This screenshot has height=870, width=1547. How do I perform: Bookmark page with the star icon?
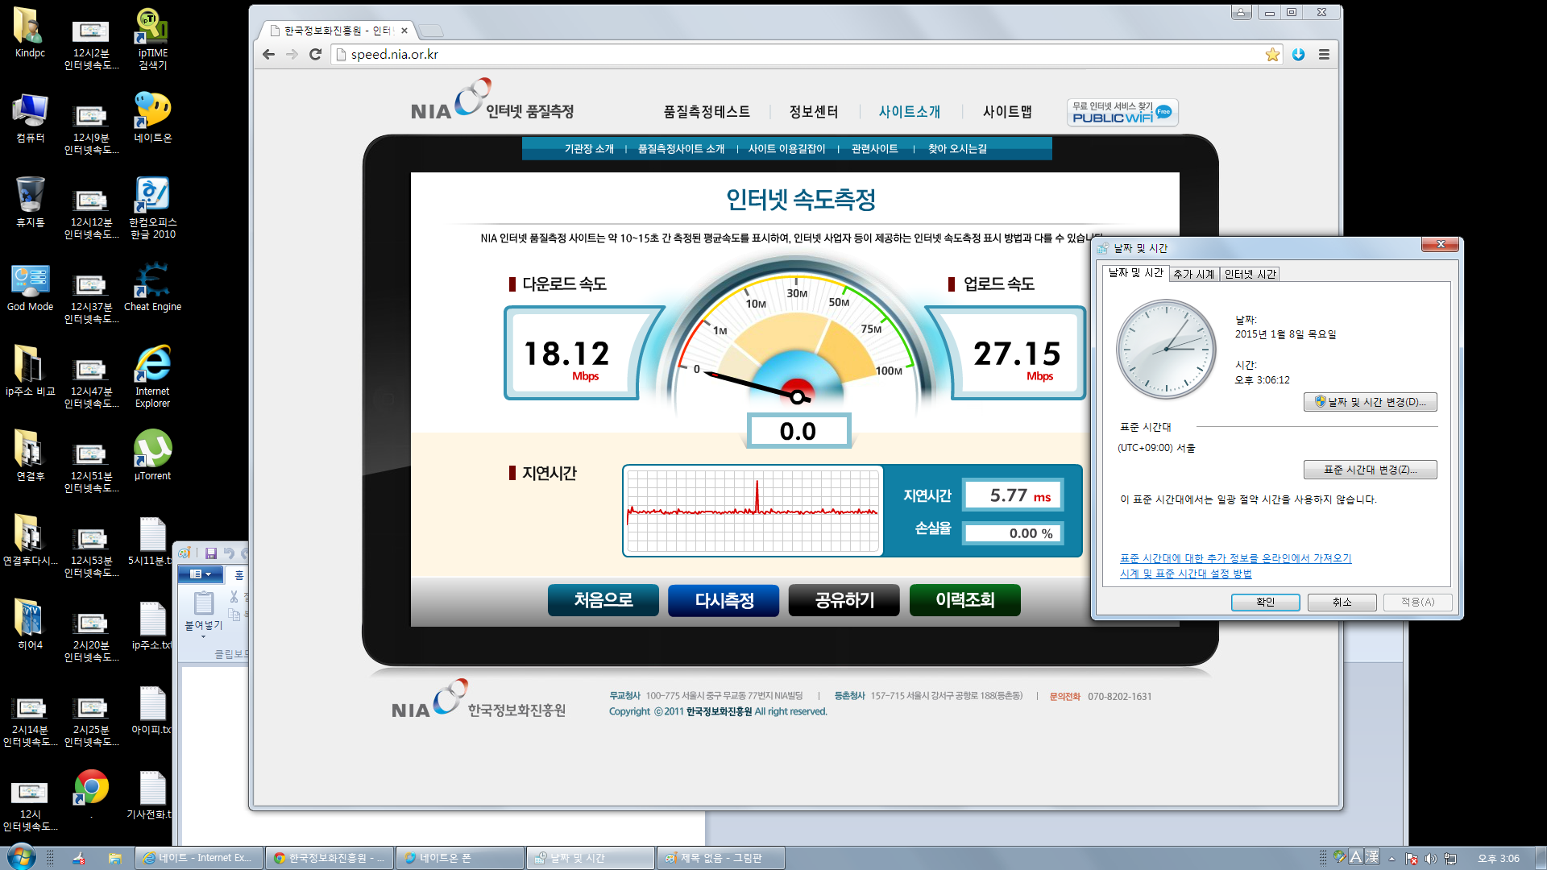[1272, 55]
